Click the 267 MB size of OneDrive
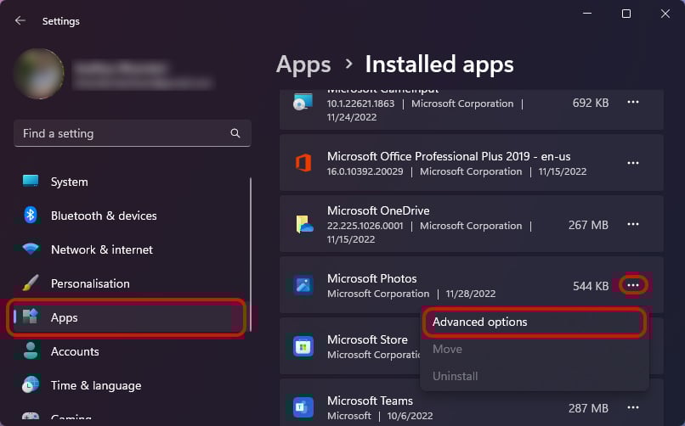Viewport: 685px width, 426px height. (x=588, y=225)
